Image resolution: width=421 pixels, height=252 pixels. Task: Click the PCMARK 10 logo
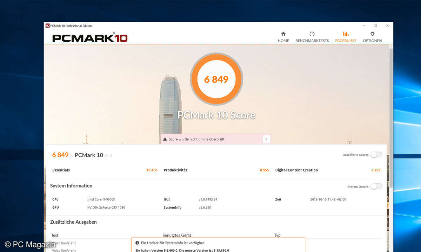90,38
